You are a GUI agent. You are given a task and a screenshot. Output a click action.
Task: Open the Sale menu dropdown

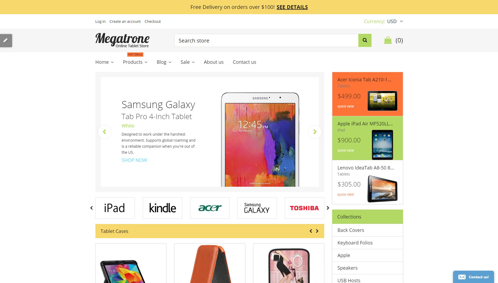pos(187,62)
